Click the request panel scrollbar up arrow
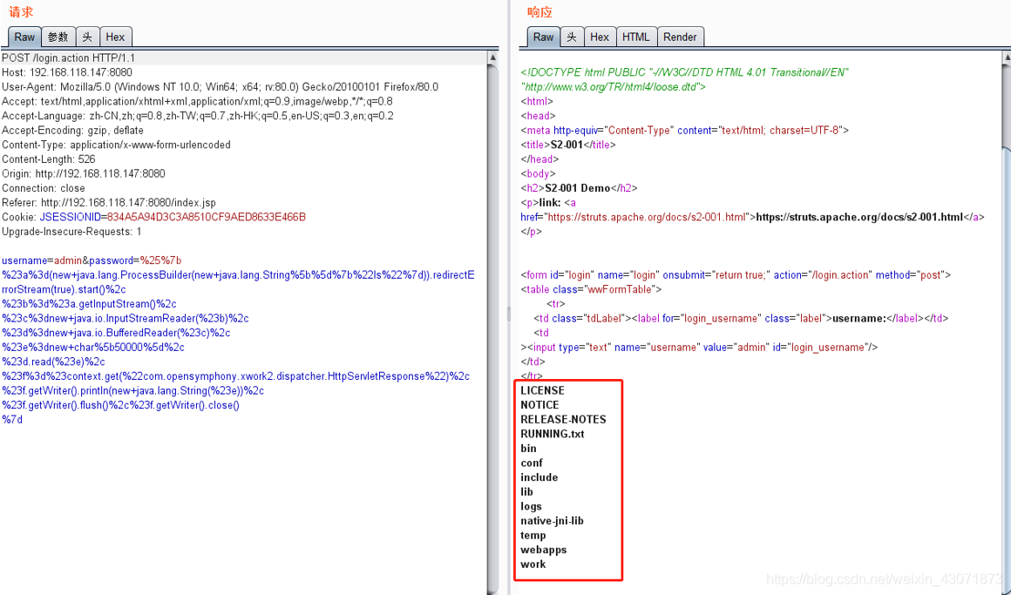1011x595 pixels. (493, 57)
